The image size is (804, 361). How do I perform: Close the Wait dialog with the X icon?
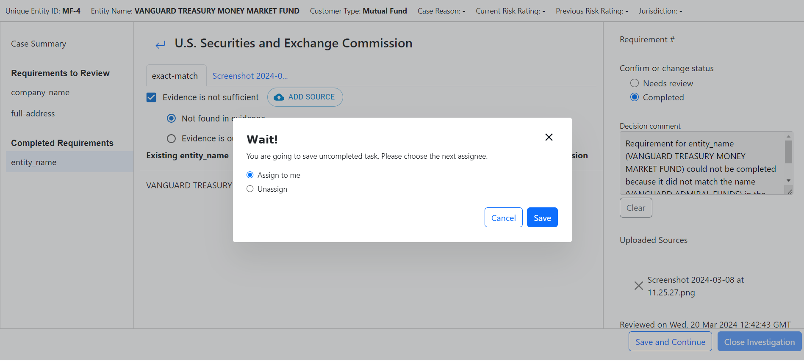[549, 137]
